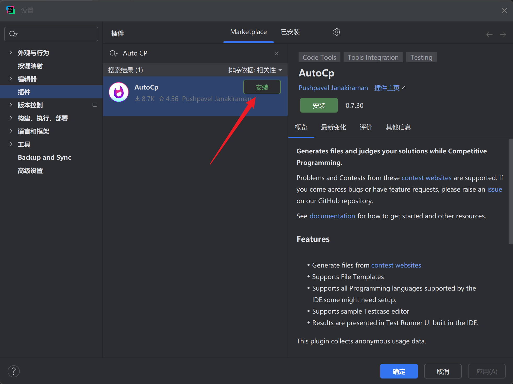Expand the 编辑器 settings section
Image resolution: width=513 pixels, height=384 pixels.
pyautogui.click(x=11, y=79)
